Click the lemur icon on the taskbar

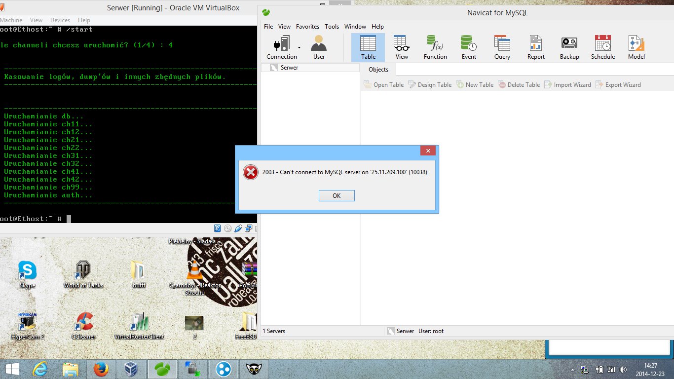[x=254, y=369]
